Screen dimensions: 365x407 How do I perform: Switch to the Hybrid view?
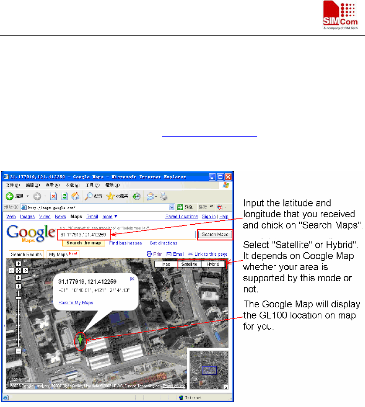[213, 264]
